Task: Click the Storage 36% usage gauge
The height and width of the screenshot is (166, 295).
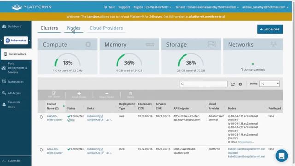Action: [x=191, y=60]
